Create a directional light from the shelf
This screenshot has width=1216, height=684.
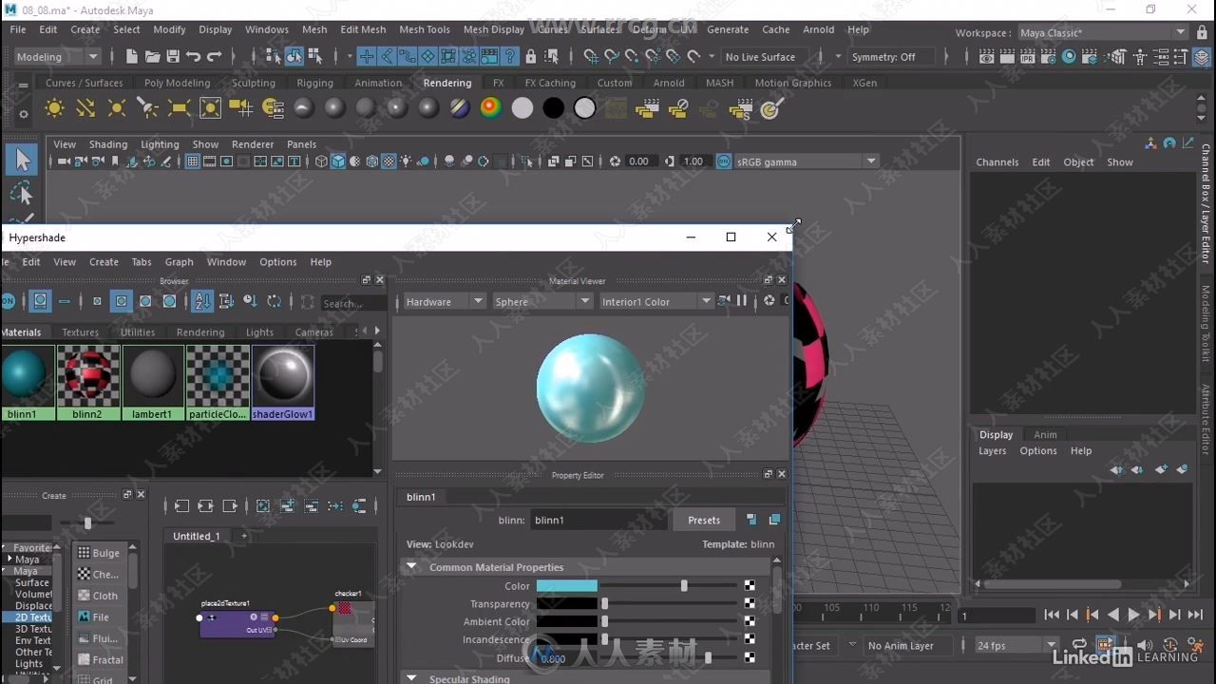85,108
